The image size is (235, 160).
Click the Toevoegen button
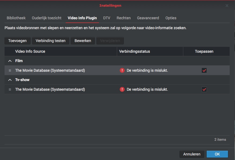[x=17, y=41]
